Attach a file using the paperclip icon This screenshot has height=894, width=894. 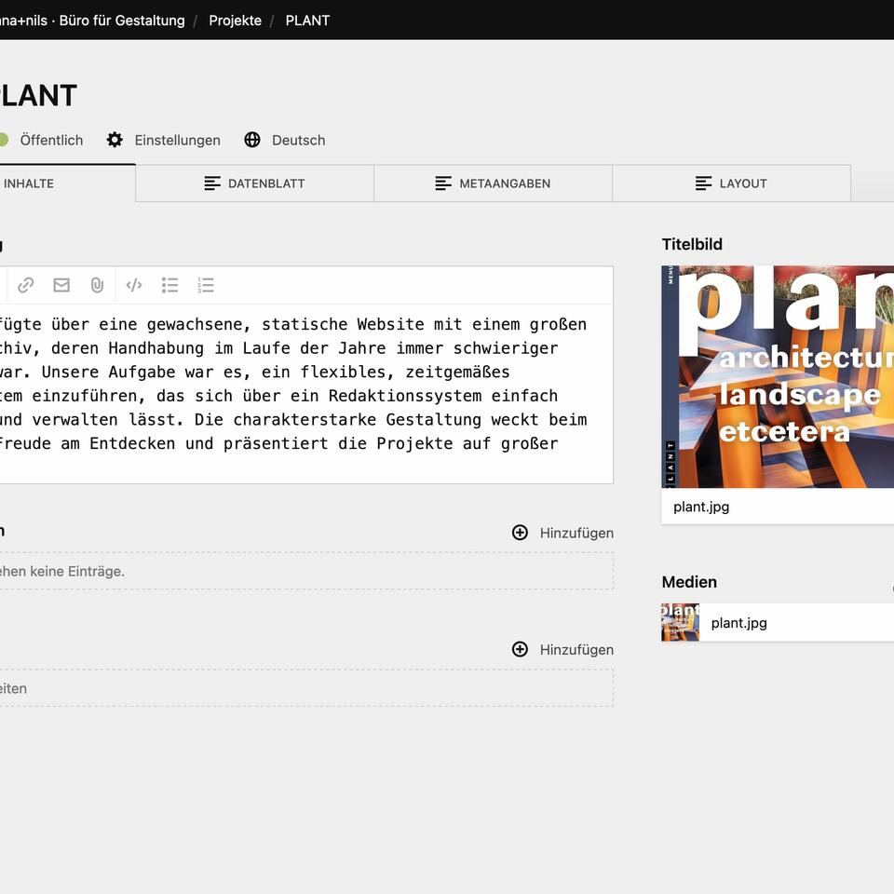pyautogui.click(x=98, y=285)
